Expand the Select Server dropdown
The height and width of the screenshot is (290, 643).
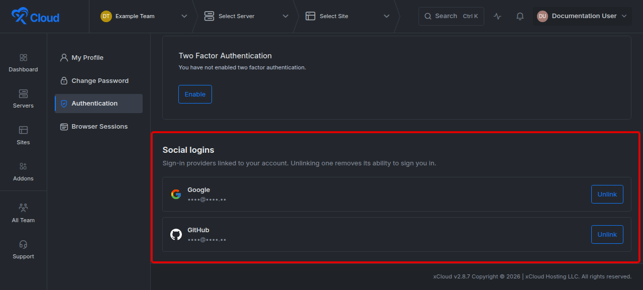click(285, 16)
